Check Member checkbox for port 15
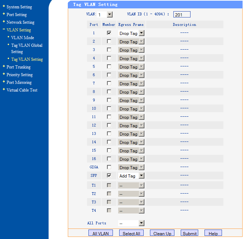The height and width of the screenshot is (239, 244). coord(109,150)
